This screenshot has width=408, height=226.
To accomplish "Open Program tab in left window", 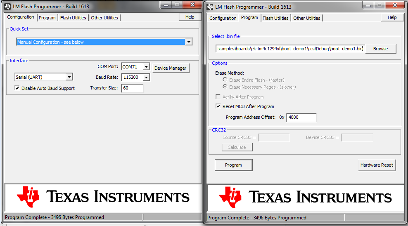I will [x=47, y=18].
